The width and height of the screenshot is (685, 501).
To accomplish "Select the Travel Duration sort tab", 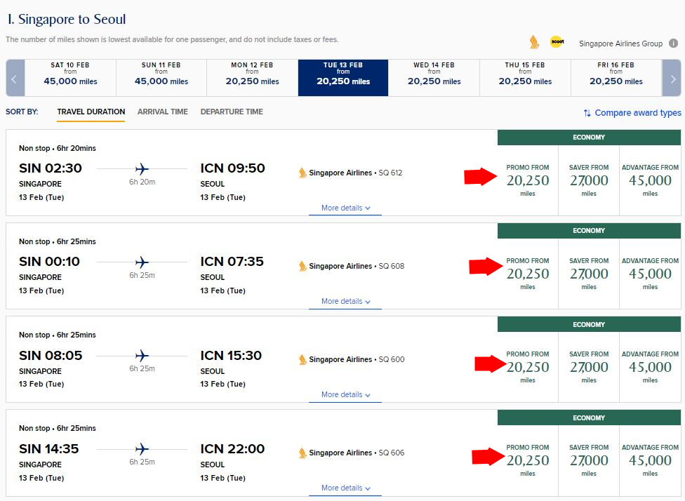I will coord(91,112).
